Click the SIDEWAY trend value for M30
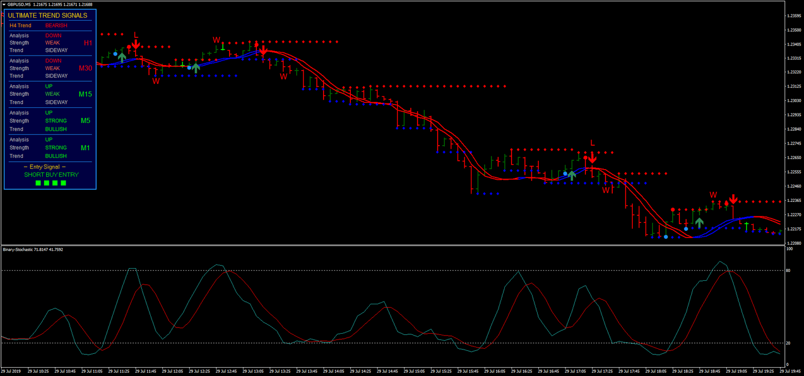 (x=56, y=76)
